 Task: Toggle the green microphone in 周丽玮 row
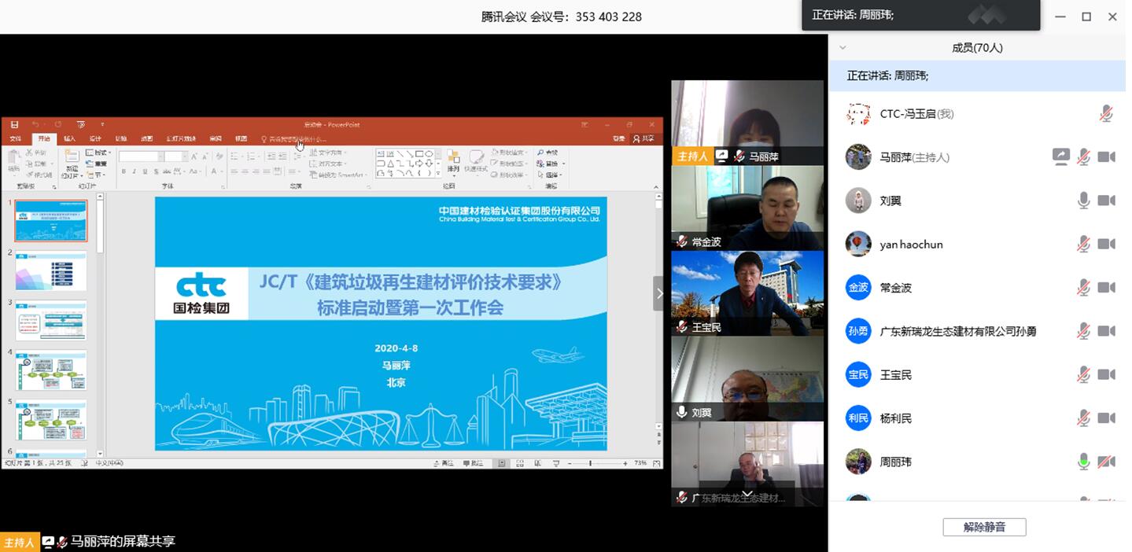[1083, 462]
